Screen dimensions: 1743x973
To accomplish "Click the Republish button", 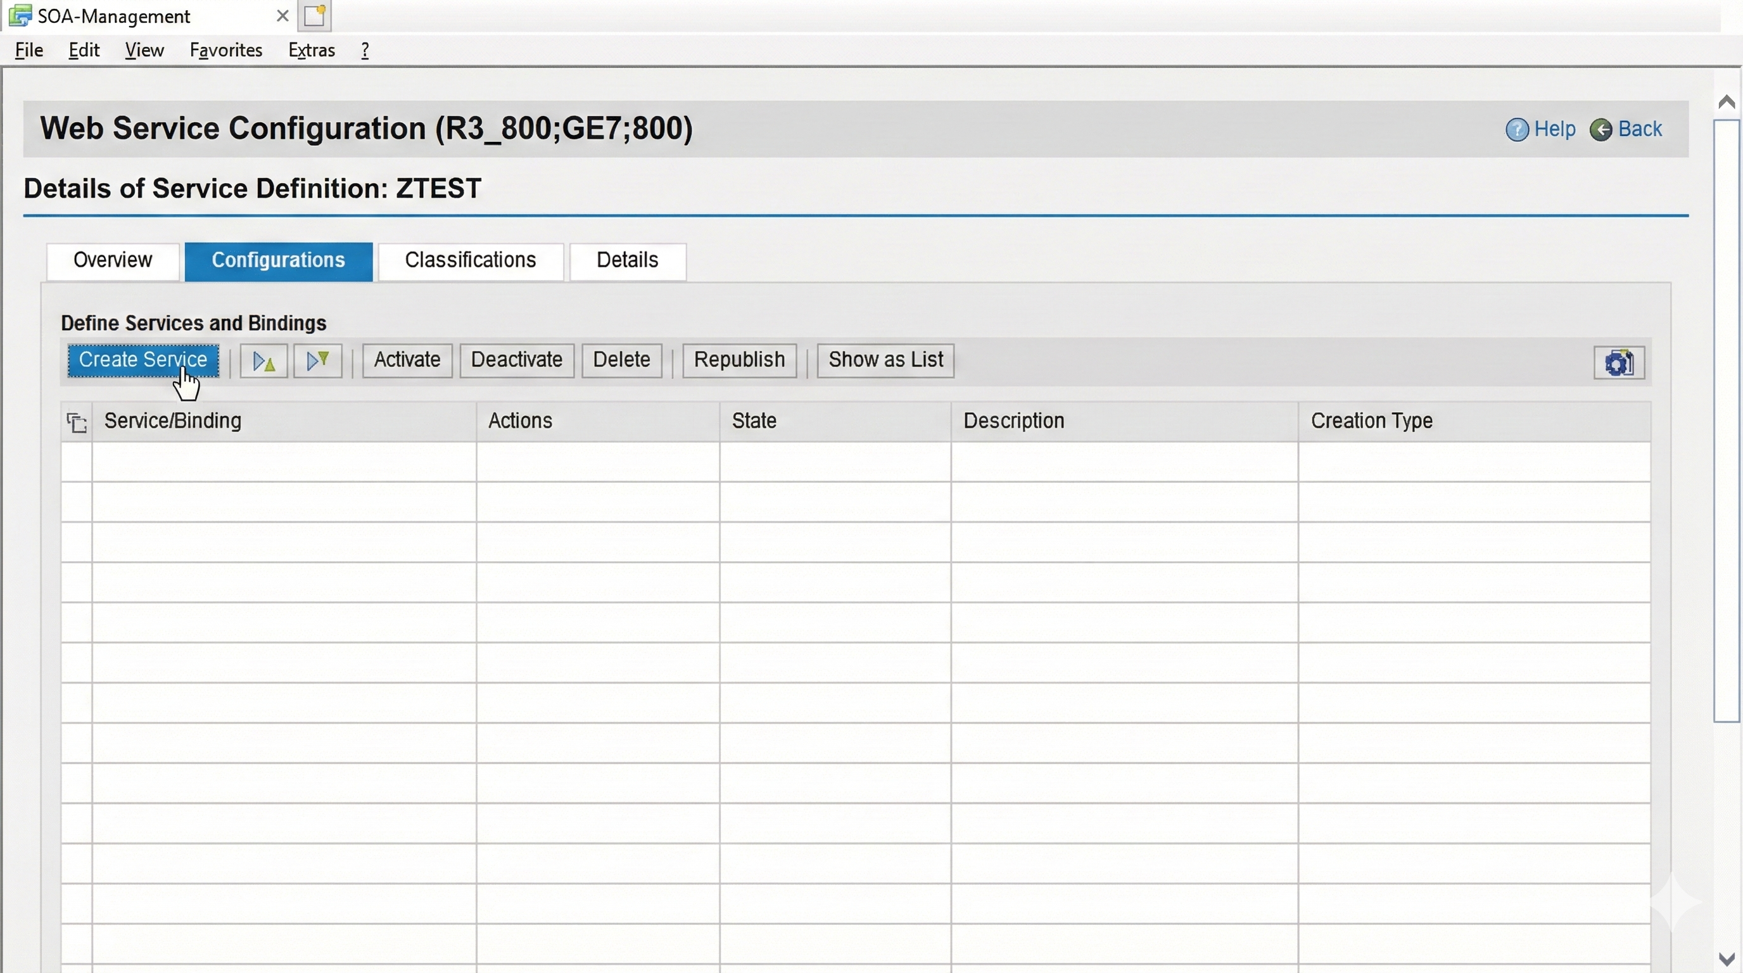I will pyautogui.click(x=739, y=360).
